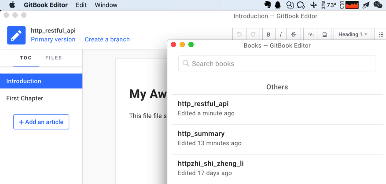Screen dimensions: 386x184
Task: Open the WeChat icon in the menu bar
Action: tap(378, 5)
